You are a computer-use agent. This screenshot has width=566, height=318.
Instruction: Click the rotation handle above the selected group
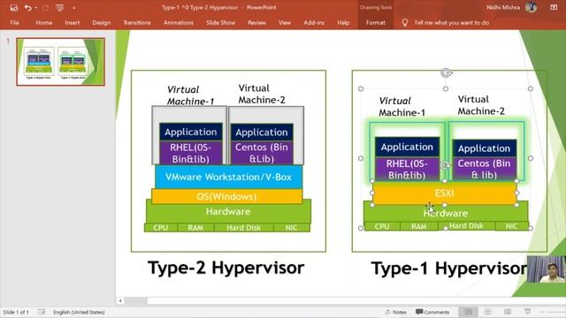click(x=446, y=72)
